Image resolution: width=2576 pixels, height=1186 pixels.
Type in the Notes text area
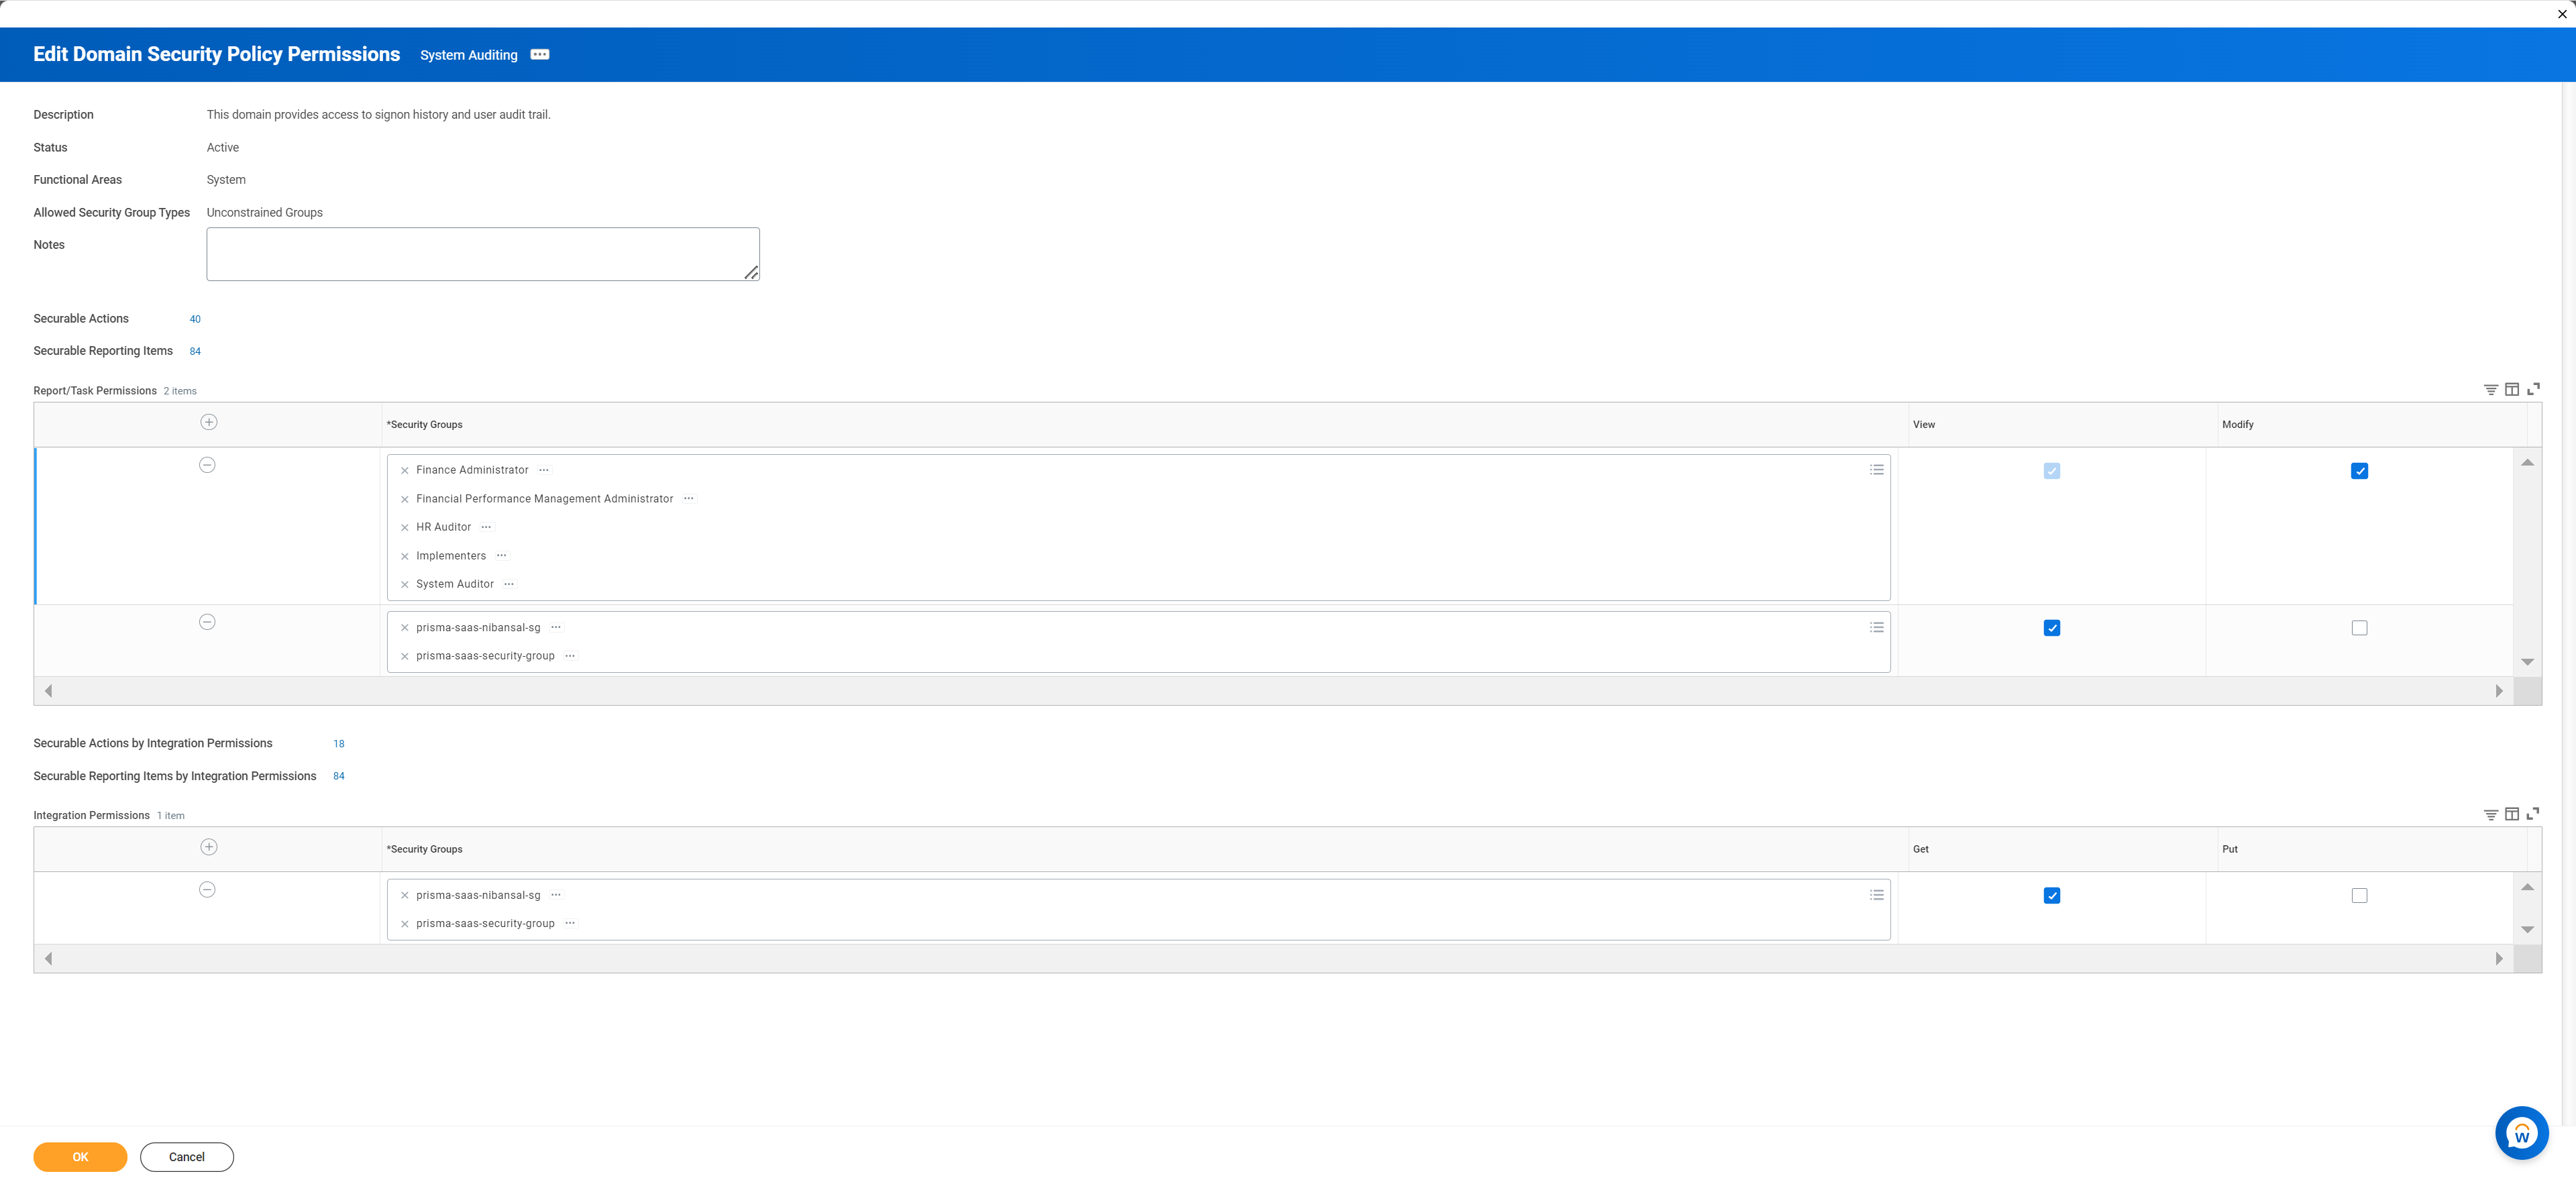click(x=482, y=254)
